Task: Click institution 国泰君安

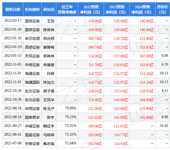Action: 32,117
